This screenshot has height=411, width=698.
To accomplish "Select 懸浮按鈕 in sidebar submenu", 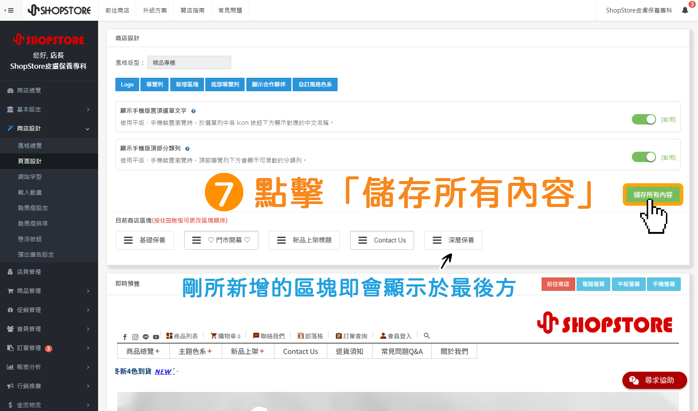I will tap(49, 239).
